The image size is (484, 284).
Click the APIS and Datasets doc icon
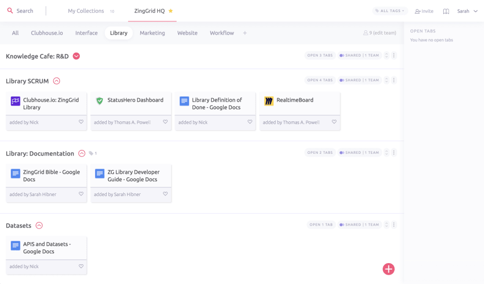tap(15, 246)
